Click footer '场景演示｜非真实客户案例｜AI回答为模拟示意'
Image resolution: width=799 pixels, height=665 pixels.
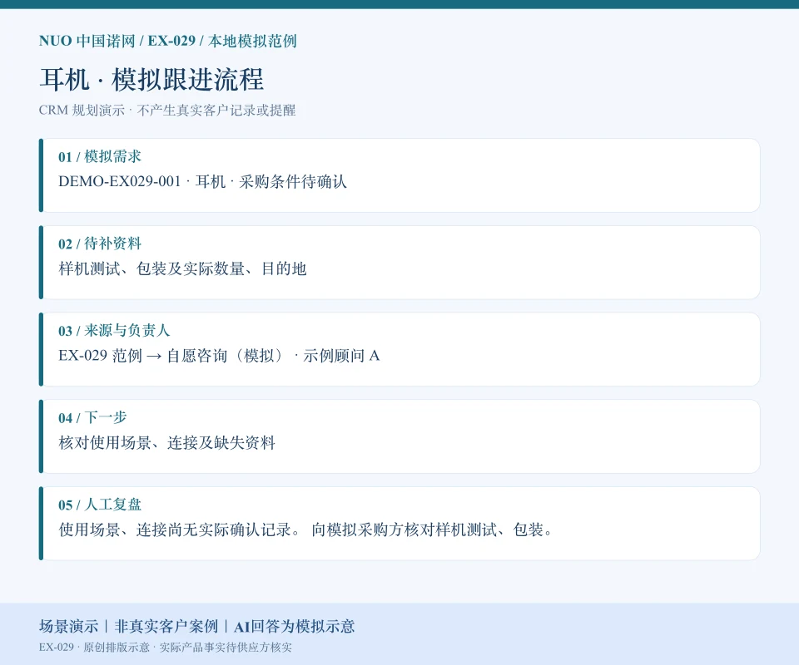[196, 626]
